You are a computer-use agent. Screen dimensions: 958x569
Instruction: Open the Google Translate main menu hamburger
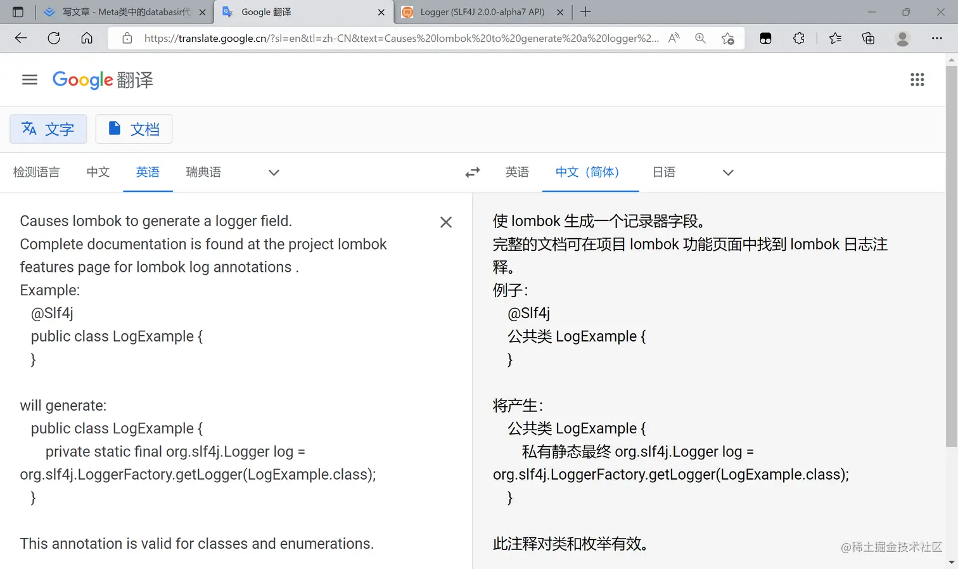(30, 80)
